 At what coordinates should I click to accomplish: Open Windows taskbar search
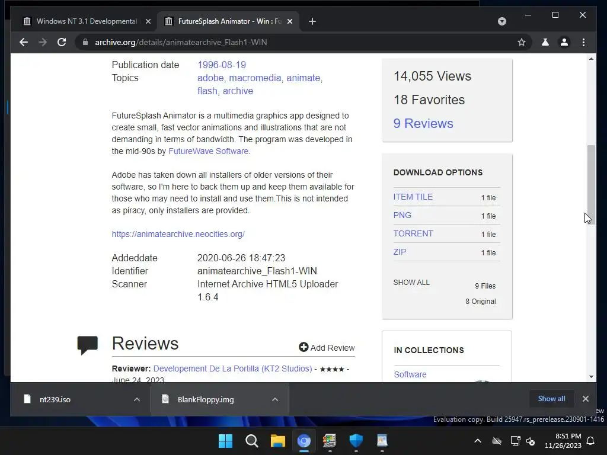pos(251,441)
